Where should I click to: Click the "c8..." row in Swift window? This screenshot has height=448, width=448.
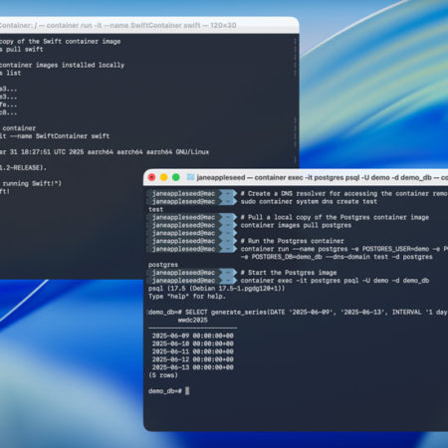[x=8, y=112]
